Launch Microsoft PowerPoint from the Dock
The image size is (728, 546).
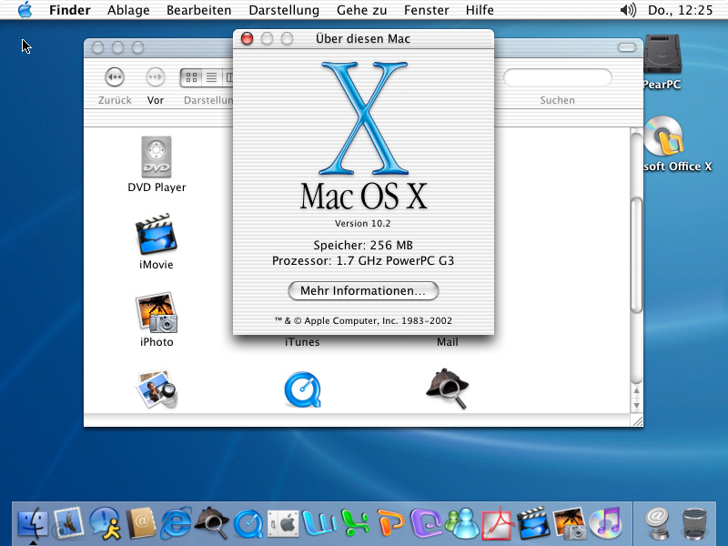(390, 522)
